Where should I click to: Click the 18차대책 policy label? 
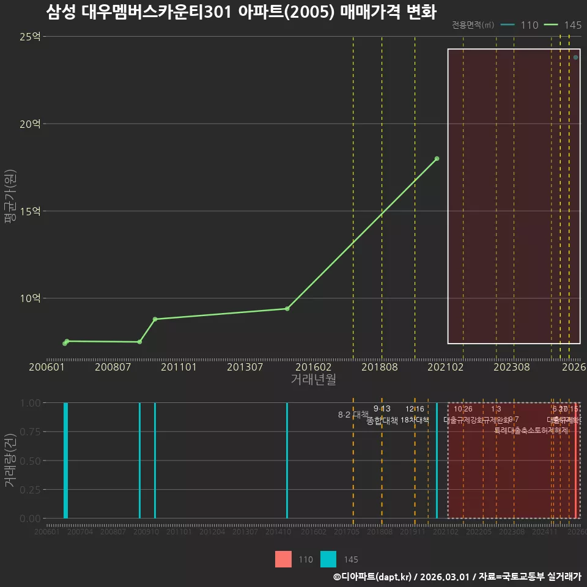(x=415, y=420)
